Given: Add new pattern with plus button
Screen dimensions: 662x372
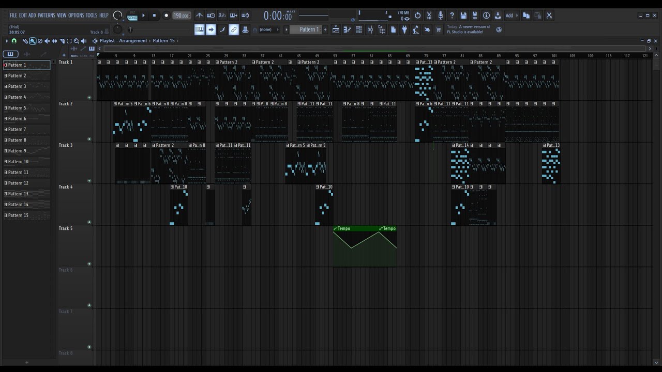Looking at the screenshot, I should point(325,29).
